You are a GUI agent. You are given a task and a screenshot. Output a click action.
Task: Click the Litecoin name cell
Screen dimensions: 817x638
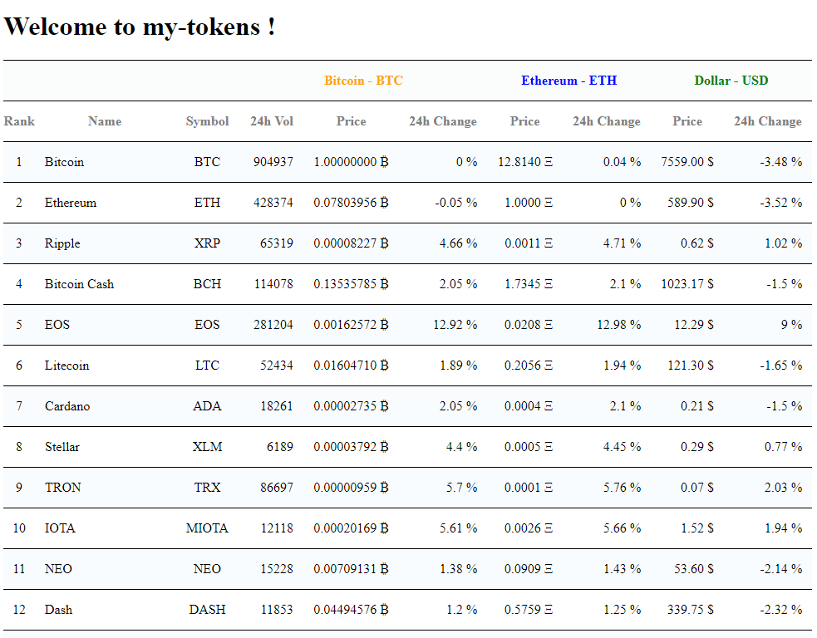pos(66,365)
